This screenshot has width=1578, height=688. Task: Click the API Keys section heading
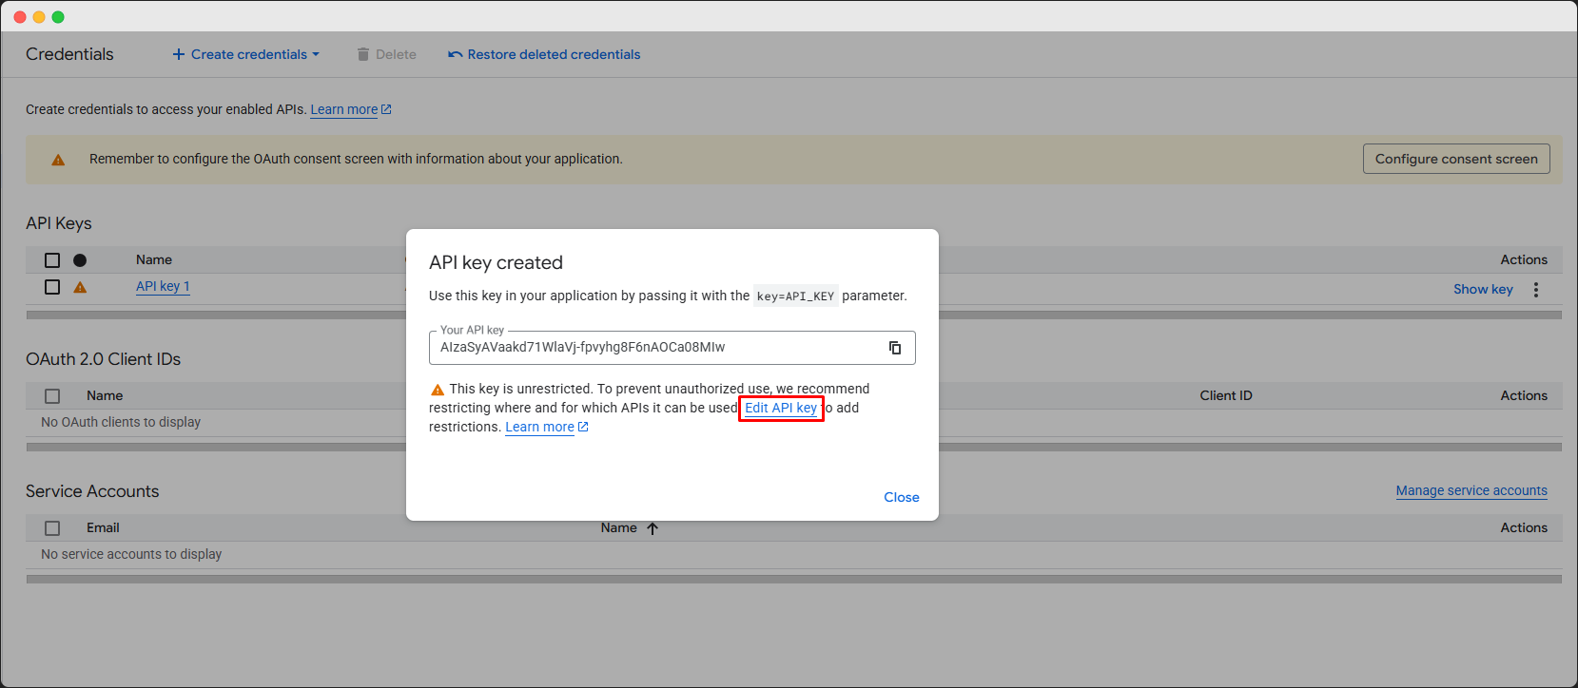click(59, 223)
